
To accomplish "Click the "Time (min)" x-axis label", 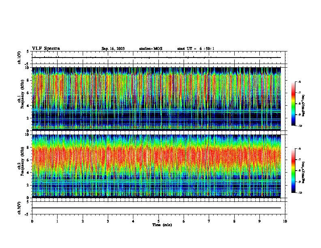I will pos(162,225).
